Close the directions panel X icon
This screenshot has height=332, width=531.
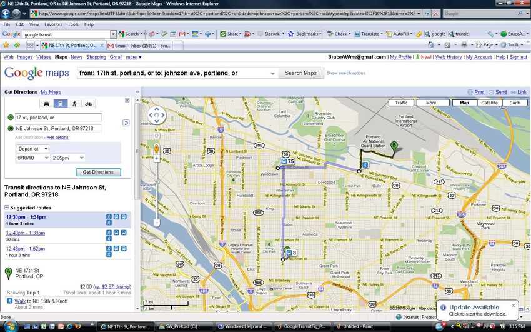tap(127, 100)
